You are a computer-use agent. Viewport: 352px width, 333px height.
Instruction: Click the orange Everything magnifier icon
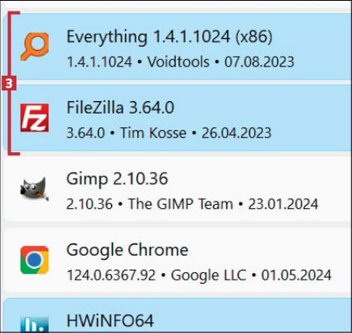(x=35, y=46)
